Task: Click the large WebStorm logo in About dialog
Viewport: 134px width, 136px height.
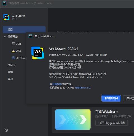Action: coord(38,53)
